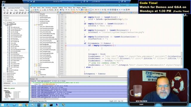Open the Language menu in Notepad++

(55, 8)
